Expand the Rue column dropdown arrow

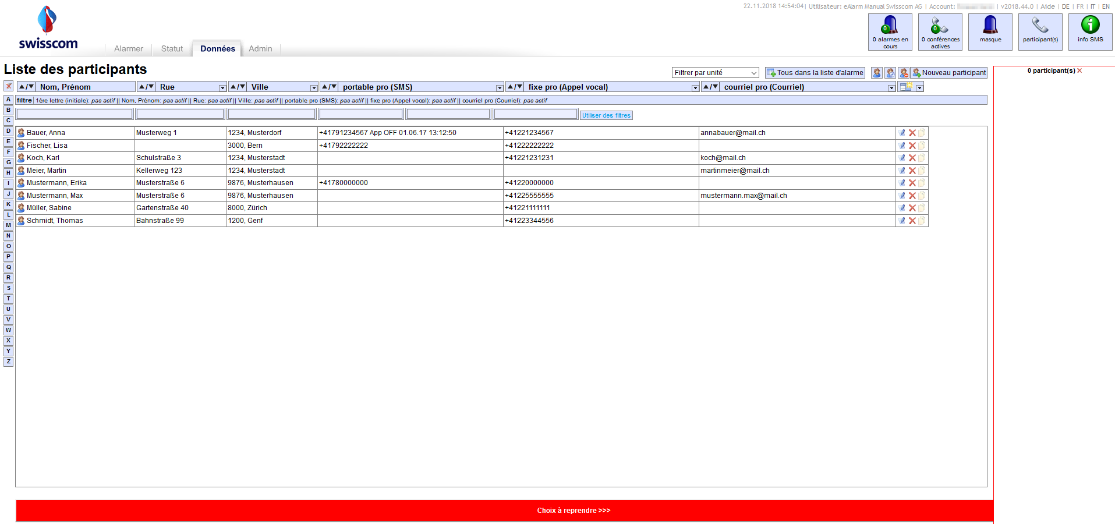[x=222, y=88]
